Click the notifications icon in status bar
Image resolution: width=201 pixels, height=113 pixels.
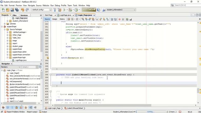tap(180, 112)
